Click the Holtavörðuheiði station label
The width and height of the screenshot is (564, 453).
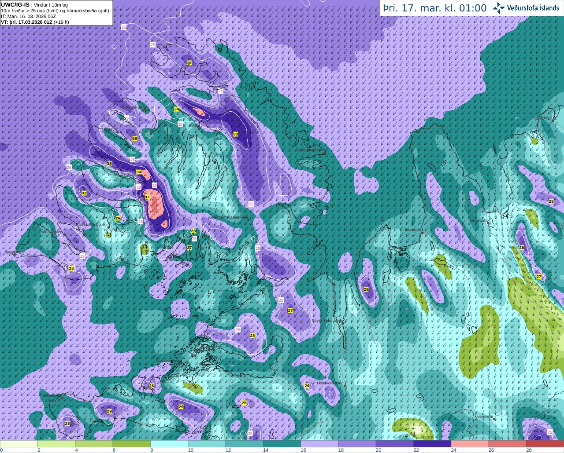click(331, 383)
